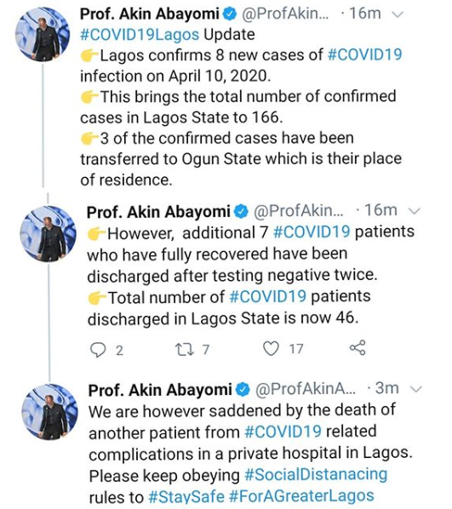Like the tweet with 17 likes
The image size is (452, 509).
pyautogui.click(x=271, y=349)
